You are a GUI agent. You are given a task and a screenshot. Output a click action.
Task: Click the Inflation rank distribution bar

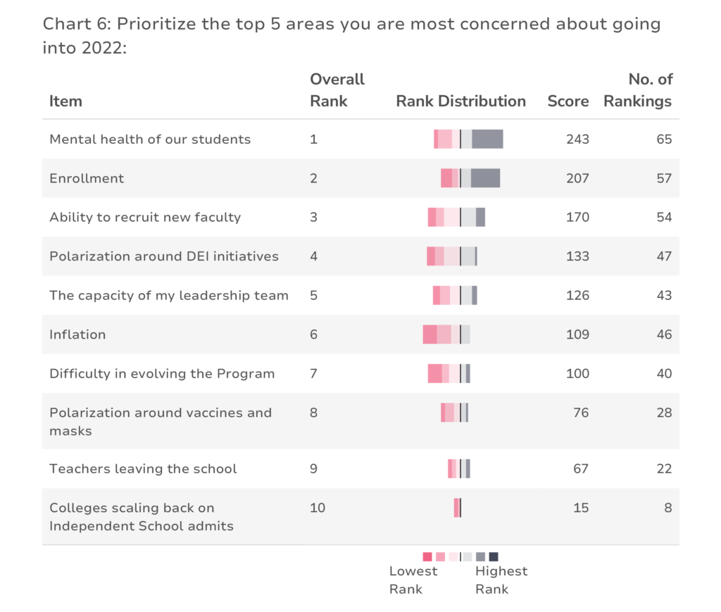446,335
